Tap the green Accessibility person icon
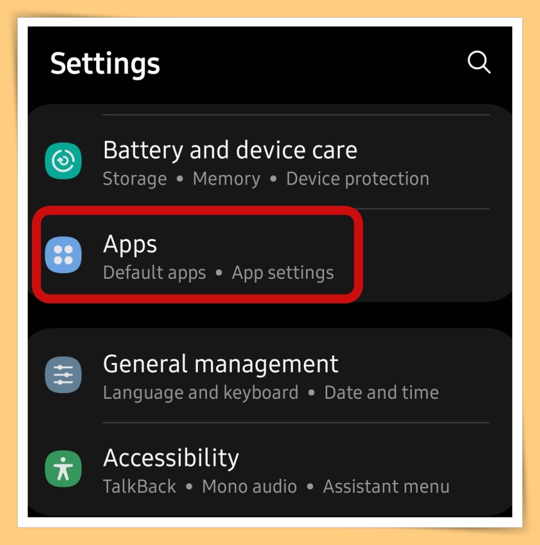 pos(63,468)
